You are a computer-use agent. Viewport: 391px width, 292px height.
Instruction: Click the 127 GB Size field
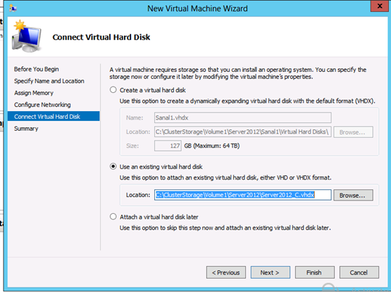pos(167,145)
